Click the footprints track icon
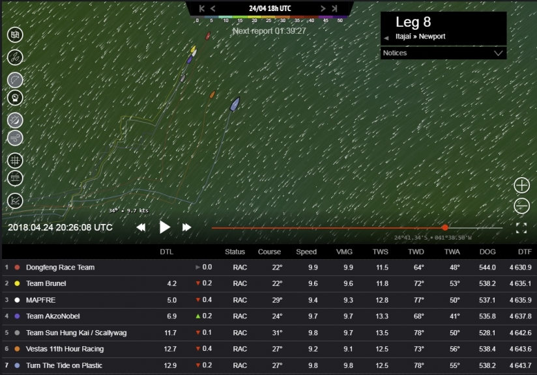The height and width of the screenshot is (375, 537). (x=15, y=57)
